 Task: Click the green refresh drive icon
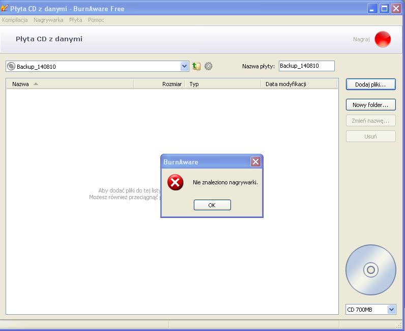pyautogui.click(x=196, y=66)
